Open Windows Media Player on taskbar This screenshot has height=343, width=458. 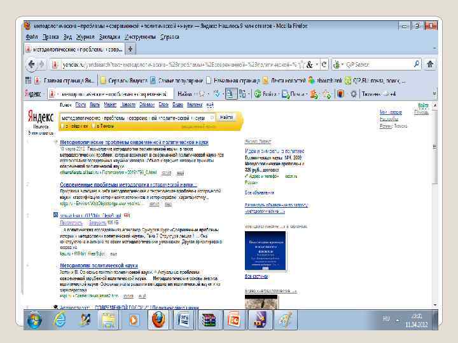click(134, 320)
